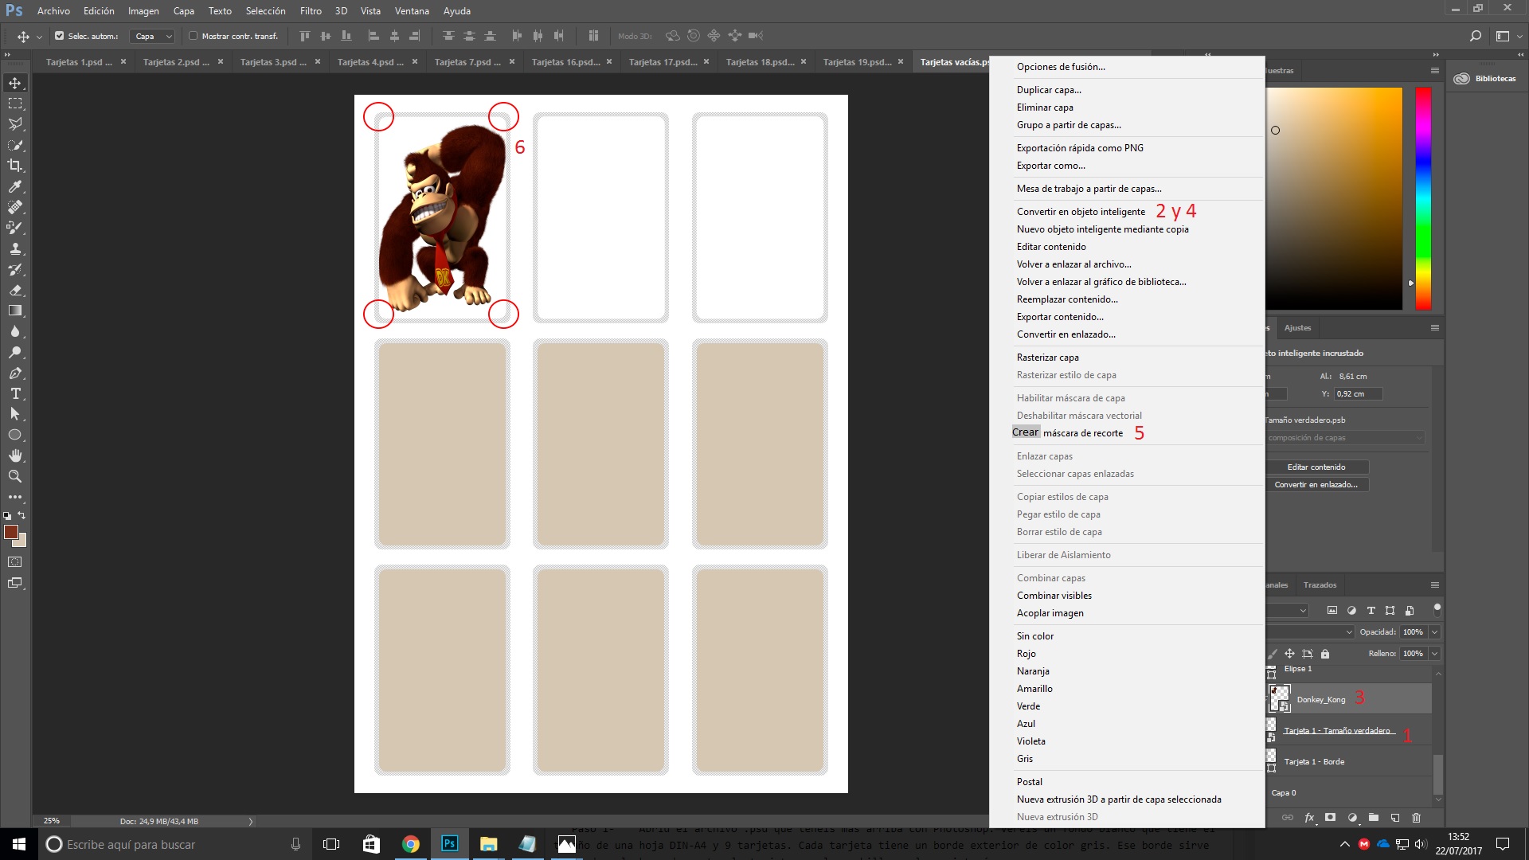Select the Hand tool
Image resolution: width=1529 pixels, height=860 pixels.
click(15, 455)
